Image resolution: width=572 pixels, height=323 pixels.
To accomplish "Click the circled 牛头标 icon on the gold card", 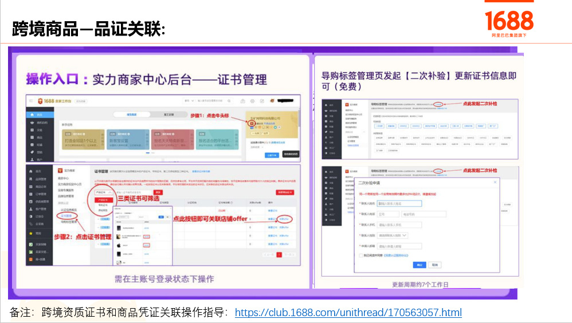I will (x=252, y=124).
